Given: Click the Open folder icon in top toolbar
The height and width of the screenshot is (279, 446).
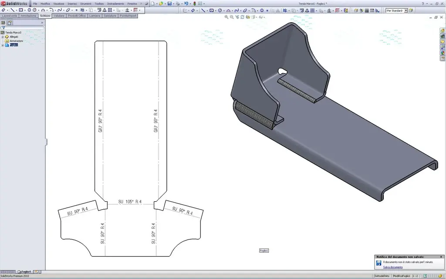Looking at the screenshot, I should [x=161, y=3].
